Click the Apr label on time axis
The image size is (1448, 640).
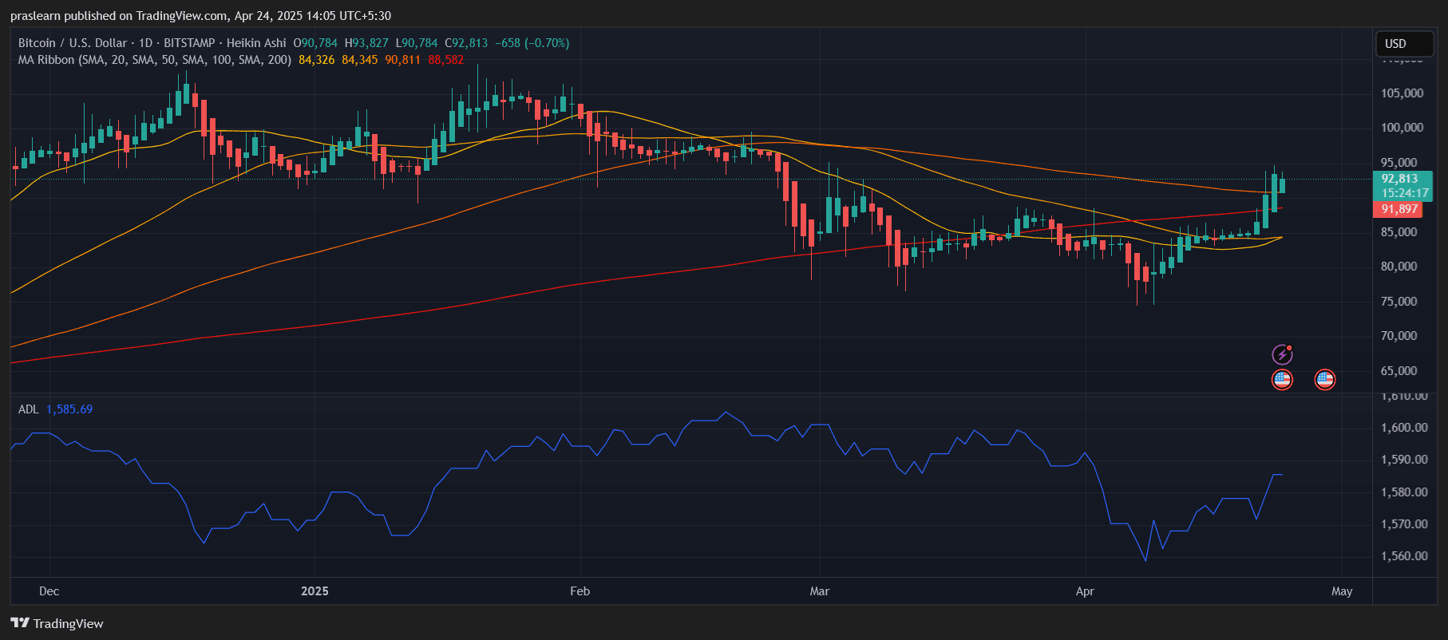point(1085,591)
